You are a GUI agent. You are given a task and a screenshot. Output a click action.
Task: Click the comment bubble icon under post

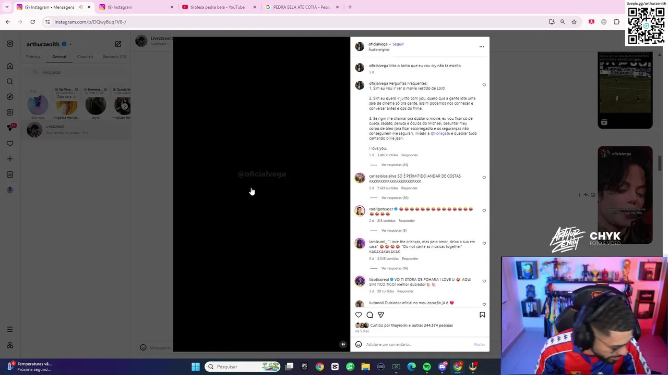point(369,315)
